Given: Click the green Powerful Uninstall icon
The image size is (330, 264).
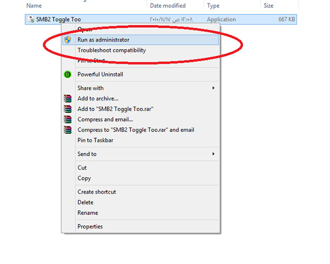Looking at the screenshot, I should coord(68,74).
